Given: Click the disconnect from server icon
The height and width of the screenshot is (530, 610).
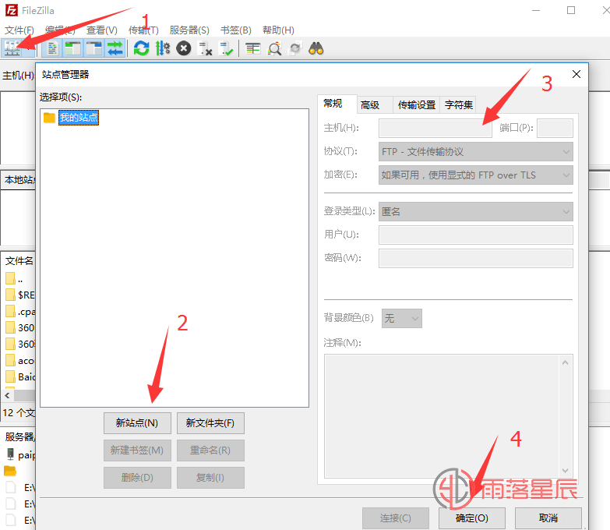Looking at the screenshot, I should tap(205, 48).
